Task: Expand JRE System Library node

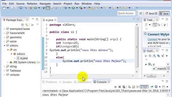Action: coord(8,62)
